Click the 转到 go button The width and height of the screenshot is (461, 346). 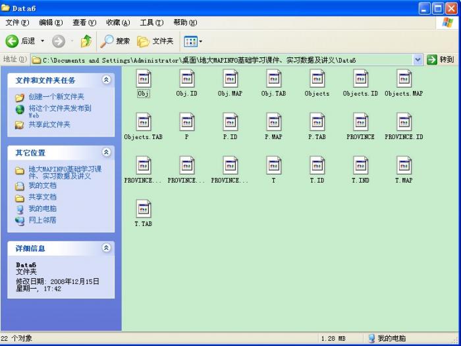click(x=441, y=60)
